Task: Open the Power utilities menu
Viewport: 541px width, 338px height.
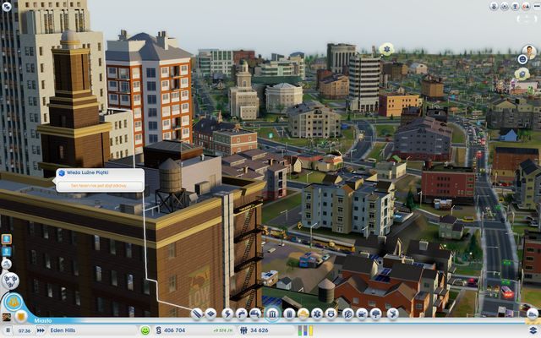Action: click(x=227, y=313)
